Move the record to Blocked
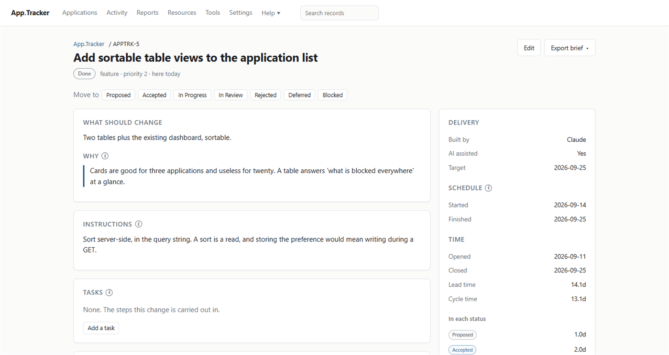 point(332,95)
